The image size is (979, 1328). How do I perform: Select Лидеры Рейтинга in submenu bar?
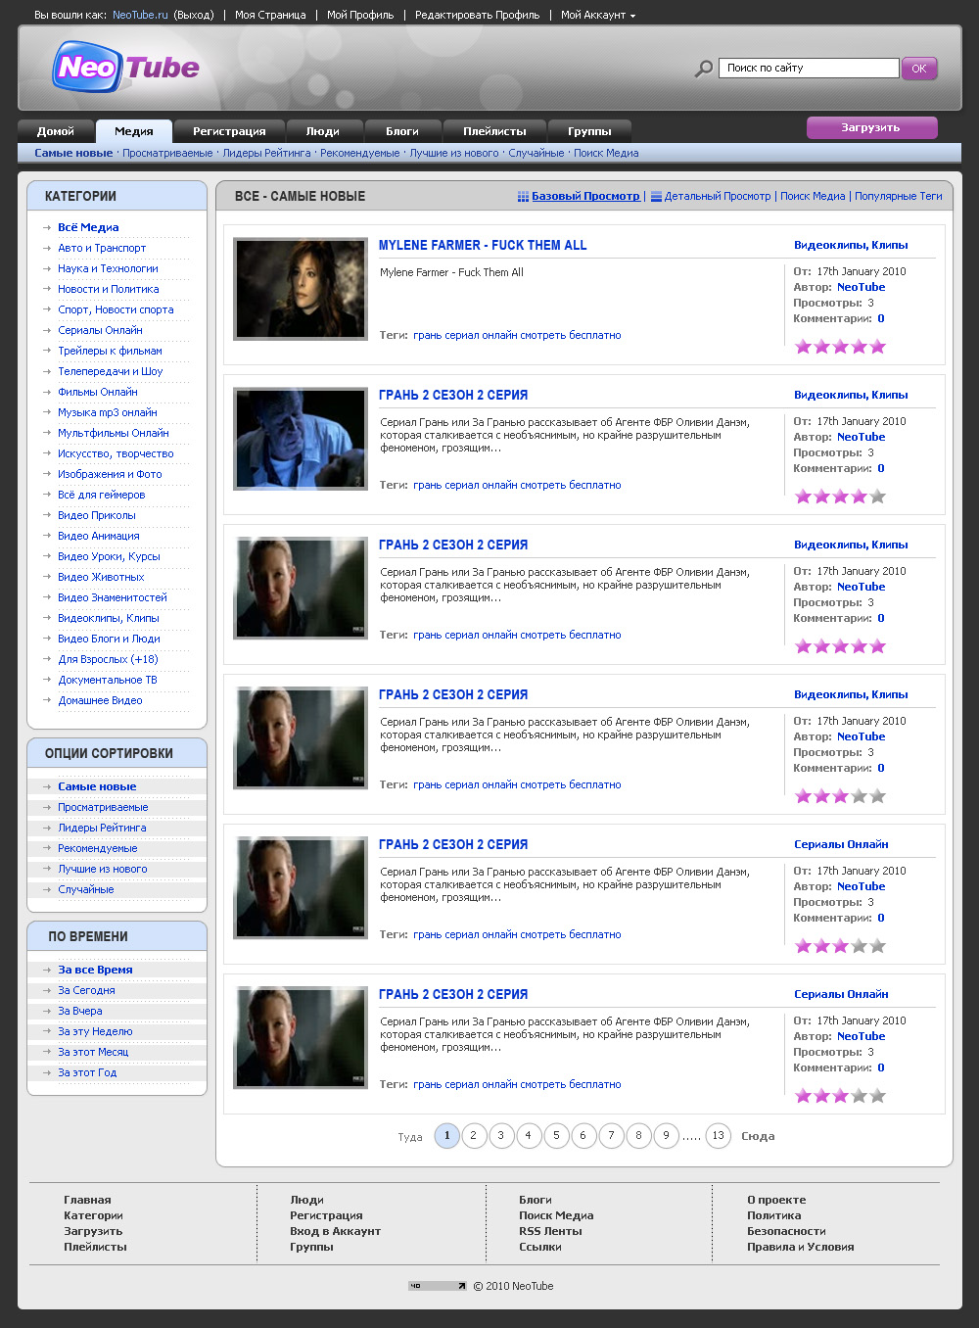[266, 153]
